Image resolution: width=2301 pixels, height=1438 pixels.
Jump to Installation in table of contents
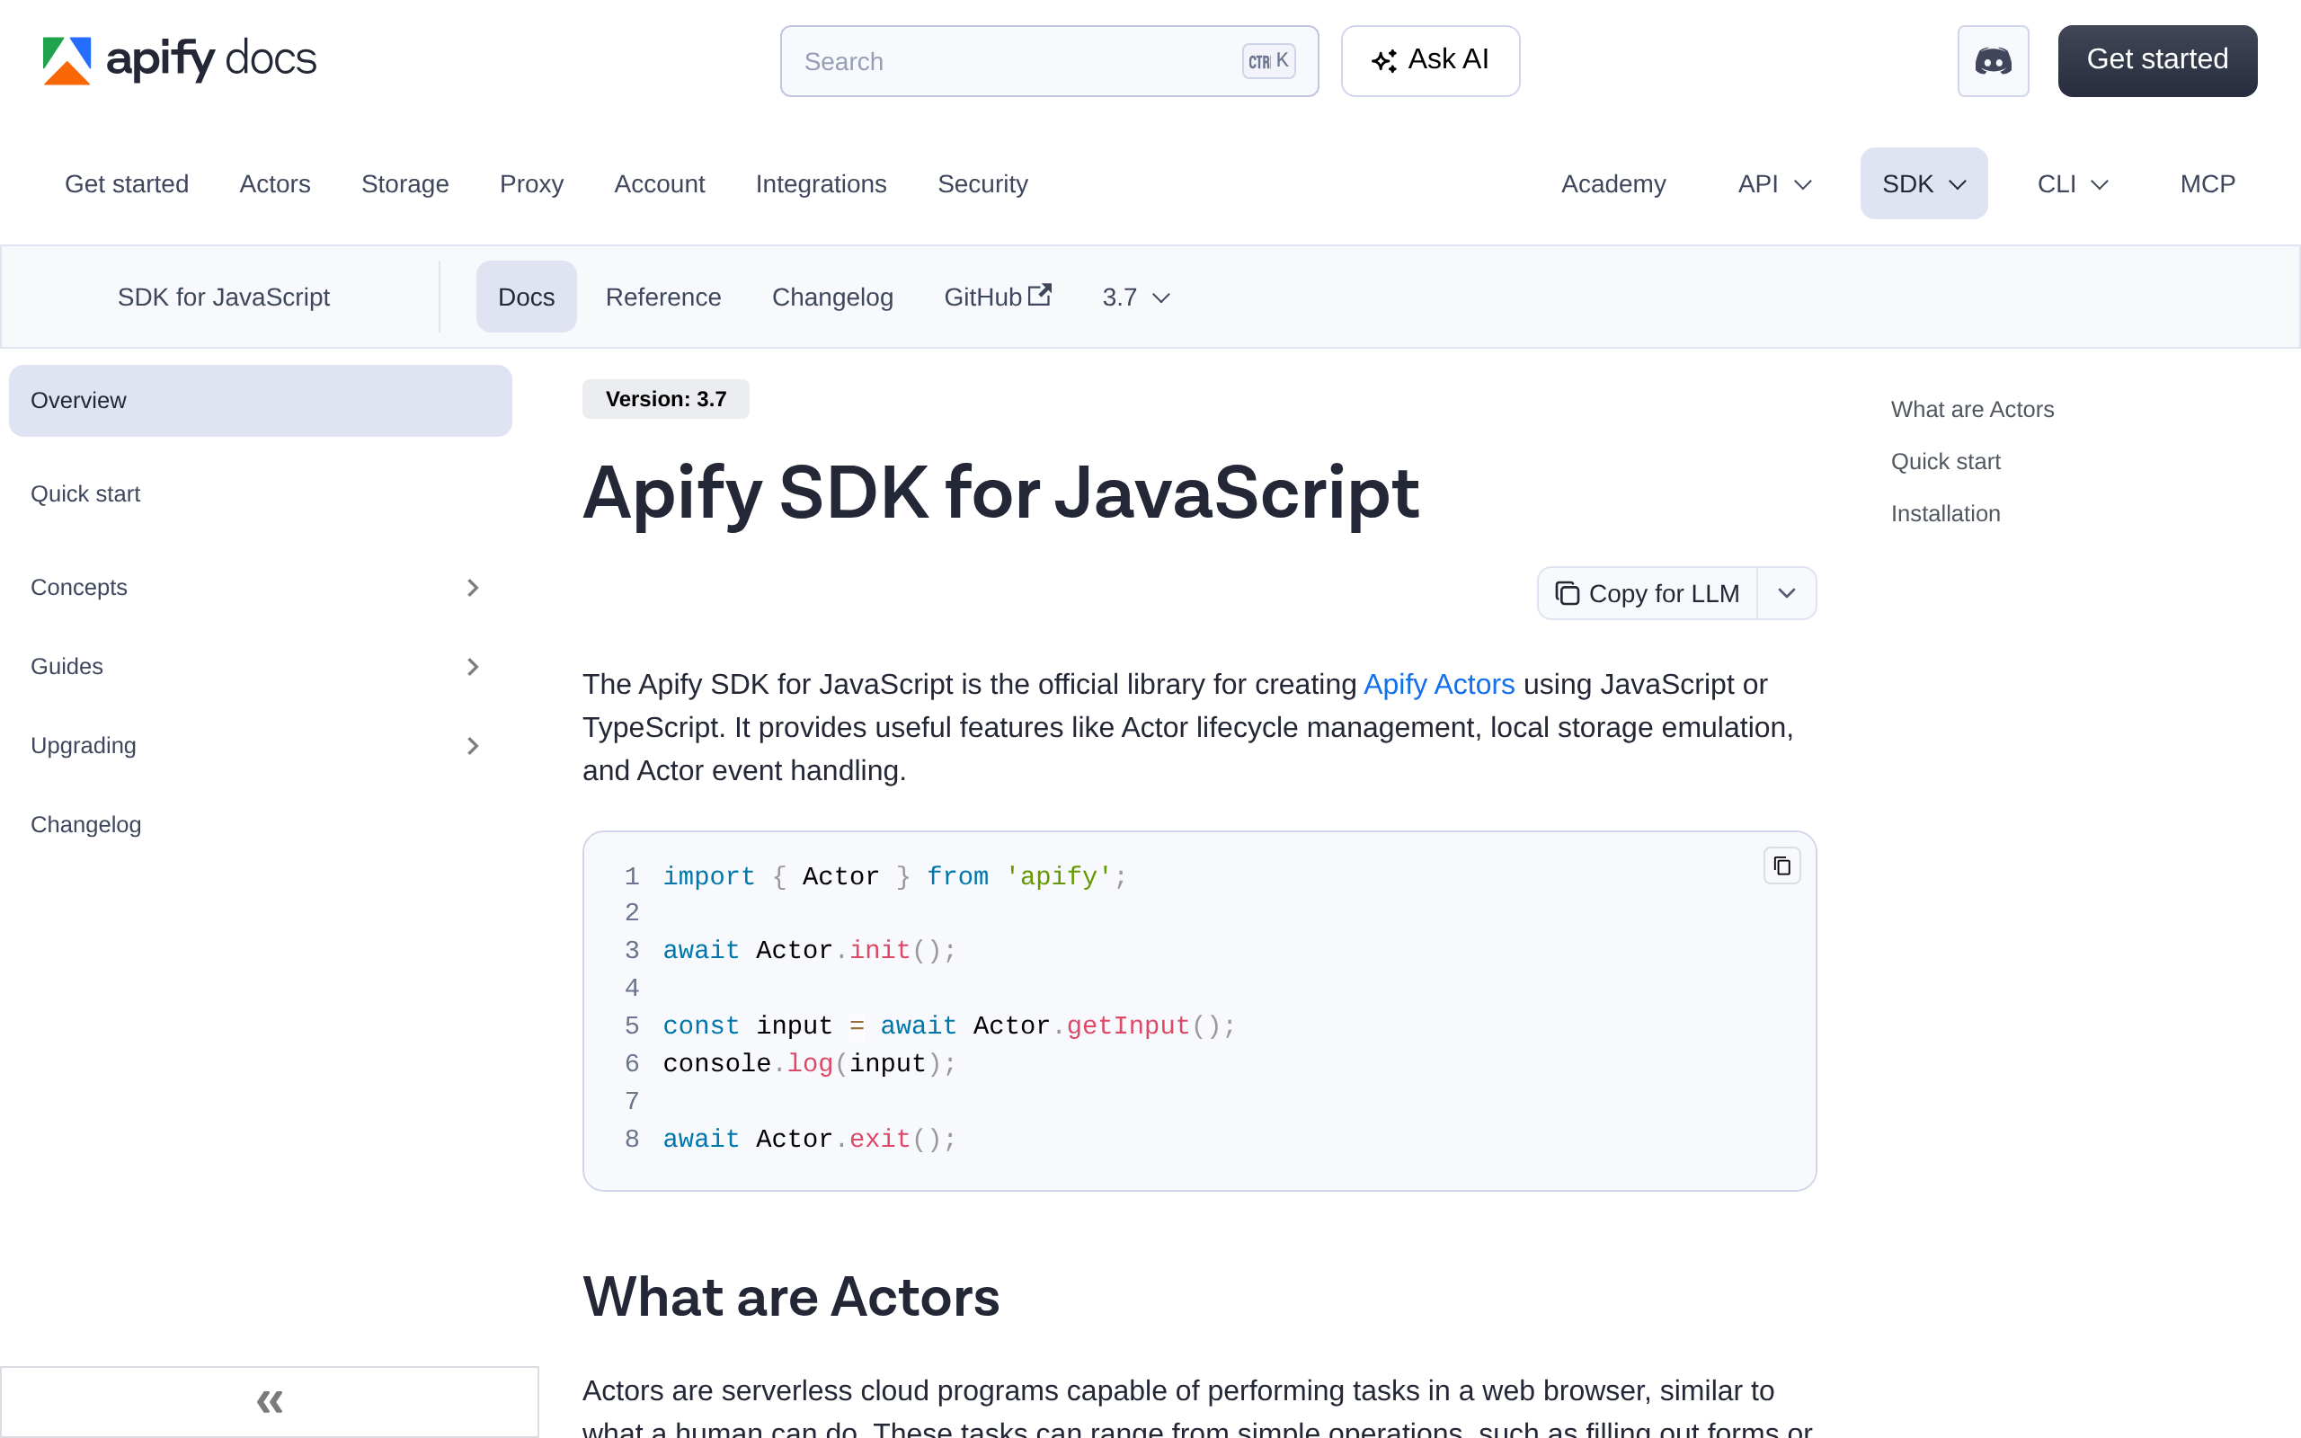[1945, 513]
